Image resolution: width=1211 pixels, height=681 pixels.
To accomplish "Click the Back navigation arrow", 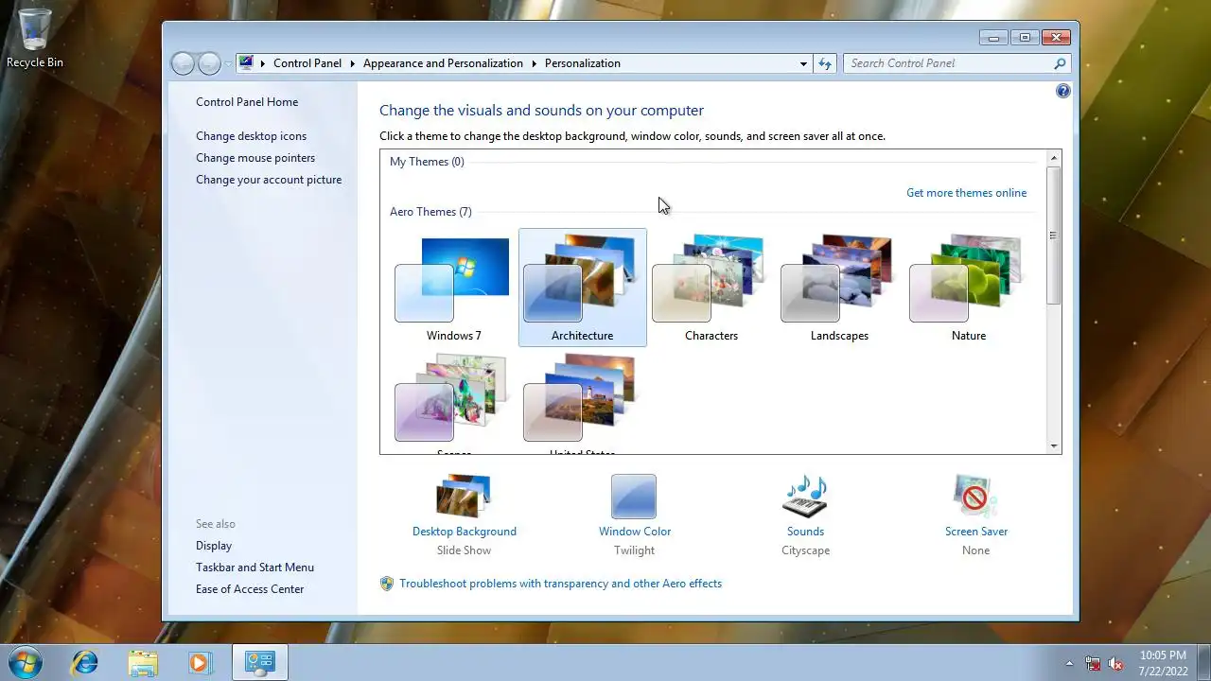I will point(183,63).
